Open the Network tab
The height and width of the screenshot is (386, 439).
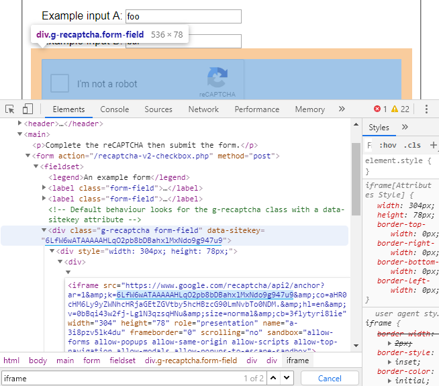point(203,109)
